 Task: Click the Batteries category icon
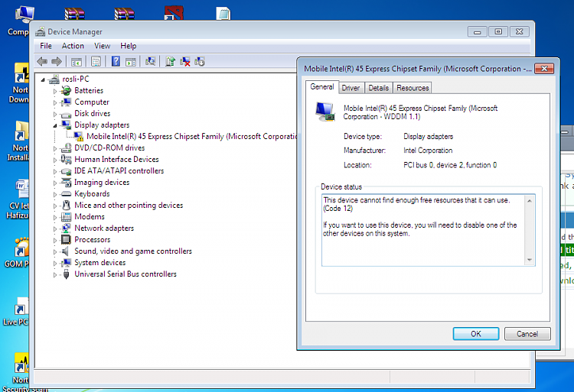pos(67,90)
